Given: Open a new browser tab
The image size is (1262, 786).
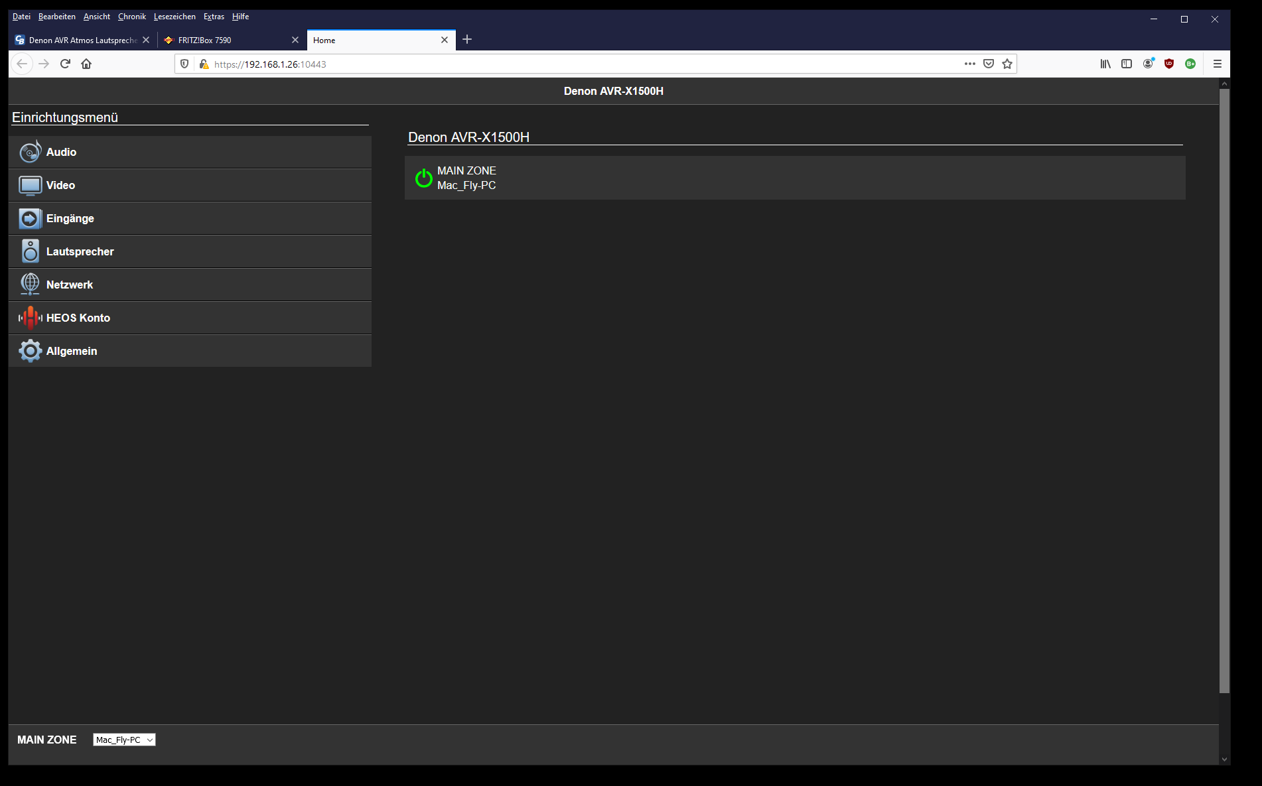Looking at the screenshot, I should tap(467, 39).
